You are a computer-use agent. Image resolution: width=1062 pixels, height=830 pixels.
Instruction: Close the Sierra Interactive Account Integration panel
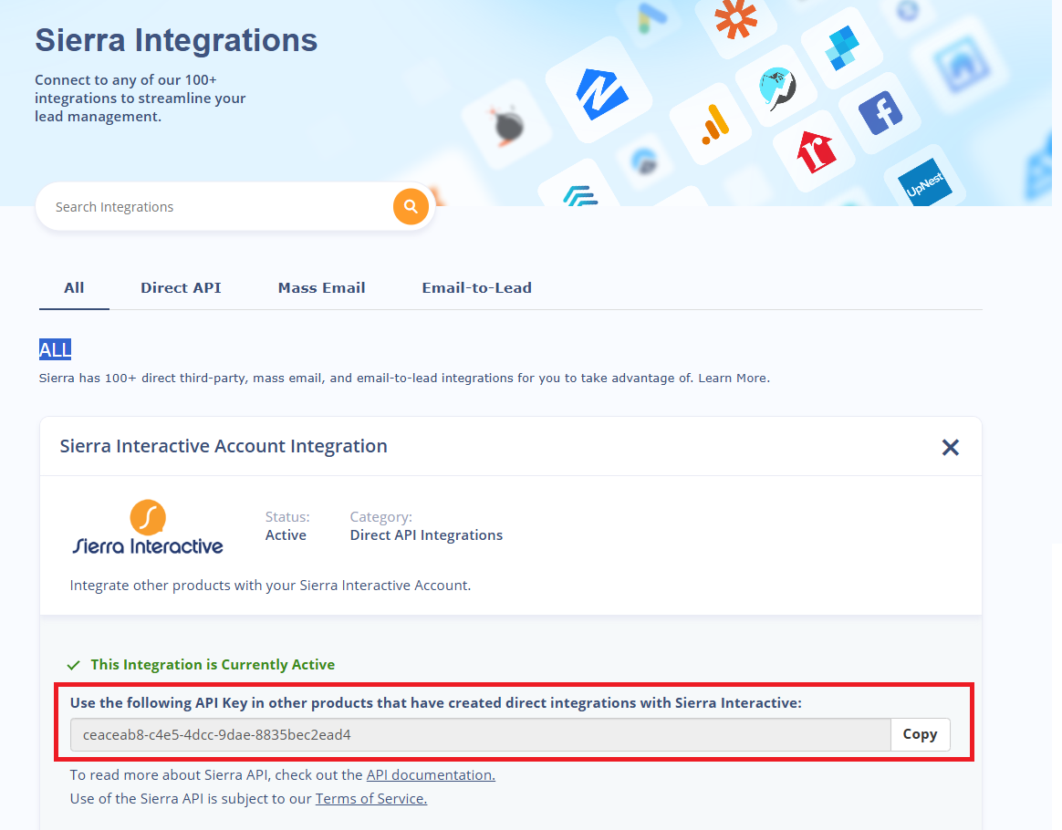click(951, 447)
